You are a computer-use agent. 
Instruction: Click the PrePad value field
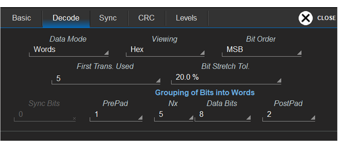point(116,115)
